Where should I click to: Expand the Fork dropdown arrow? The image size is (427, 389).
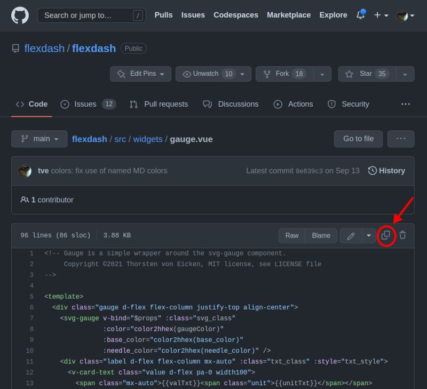[x=322, y=74]
